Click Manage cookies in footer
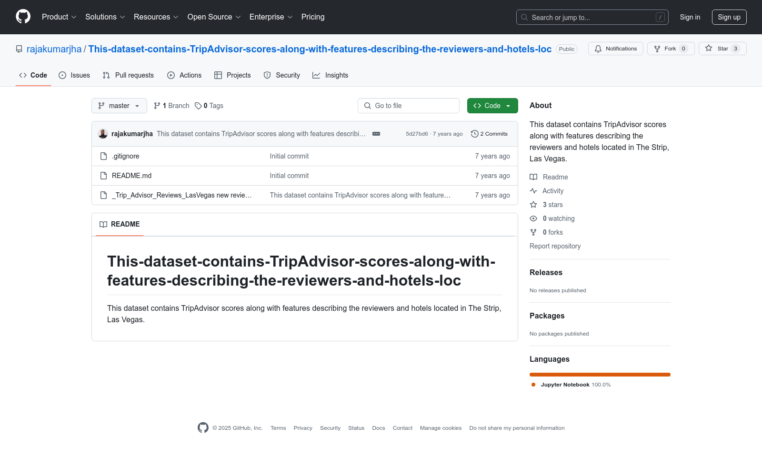The image size is (762, 476). 441,428
